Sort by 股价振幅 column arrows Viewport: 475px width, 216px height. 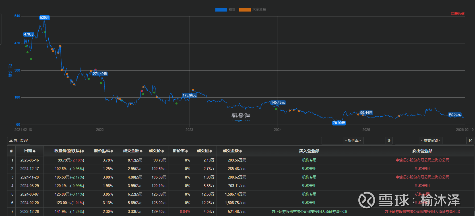pyautogui.click(x=112, y=151)
